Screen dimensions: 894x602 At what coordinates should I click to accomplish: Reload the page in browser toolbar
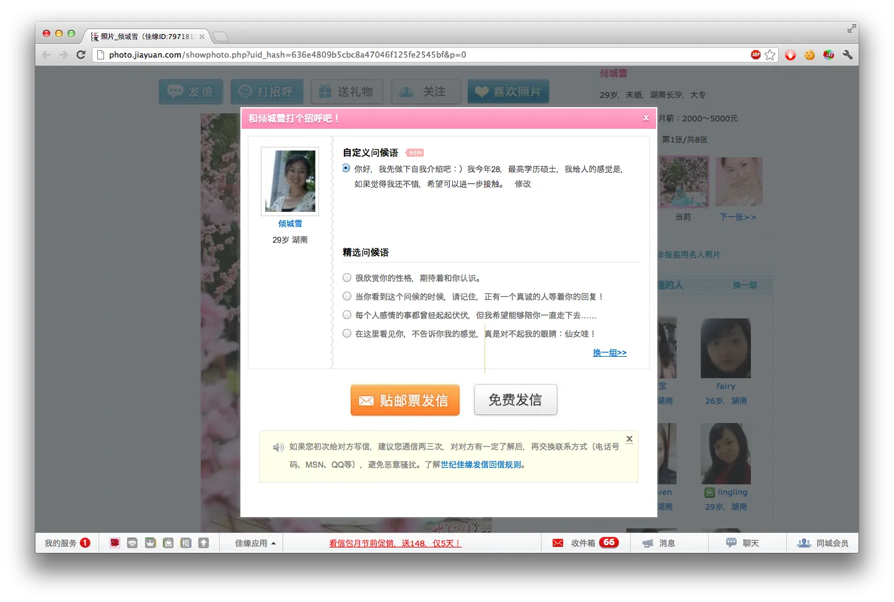(x=81, y=55)
